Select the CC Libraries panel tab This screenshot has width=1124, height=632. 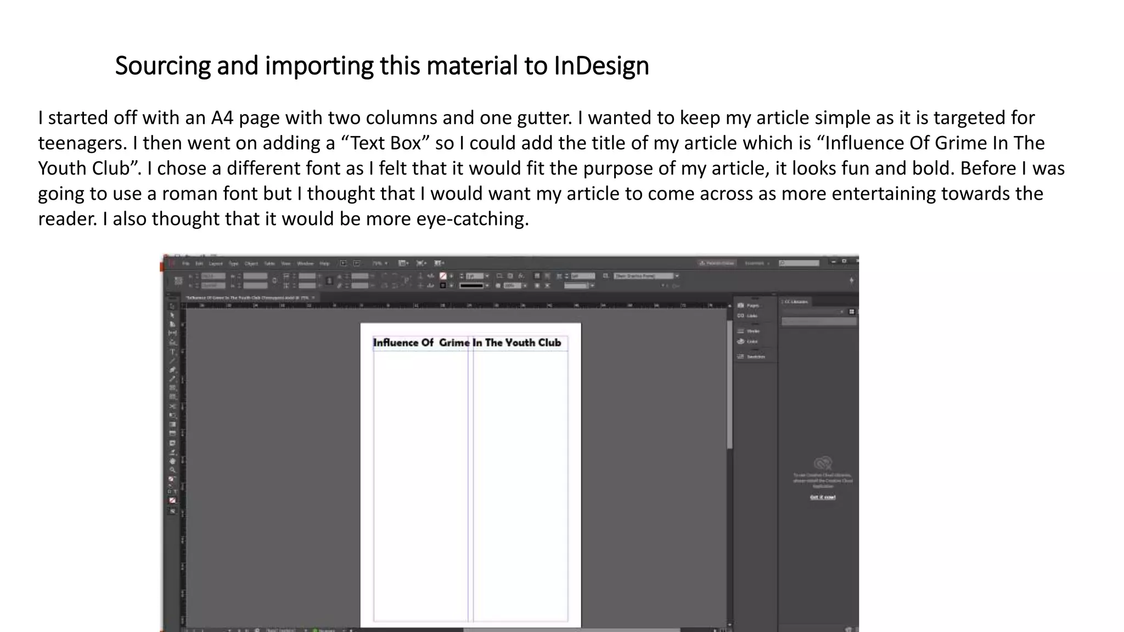(x=795, y=302)
